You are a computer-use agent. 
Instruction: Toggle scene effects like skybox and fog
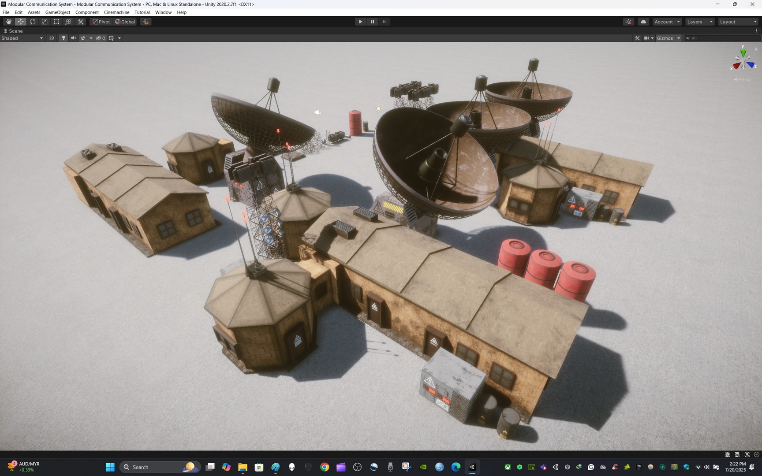[x=83, y=38]
